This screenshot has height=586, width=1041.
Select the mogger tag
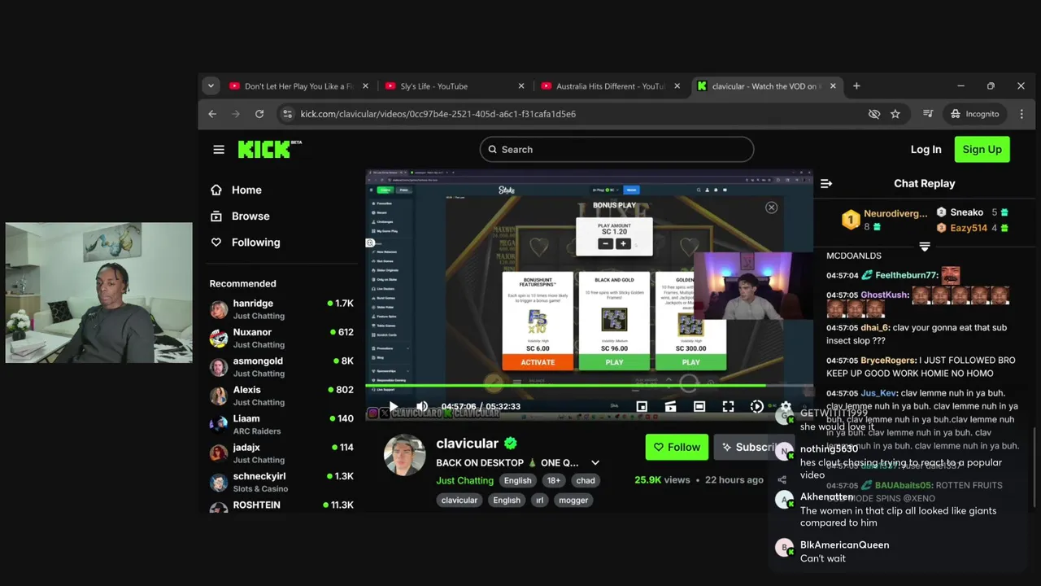point(573,501)
